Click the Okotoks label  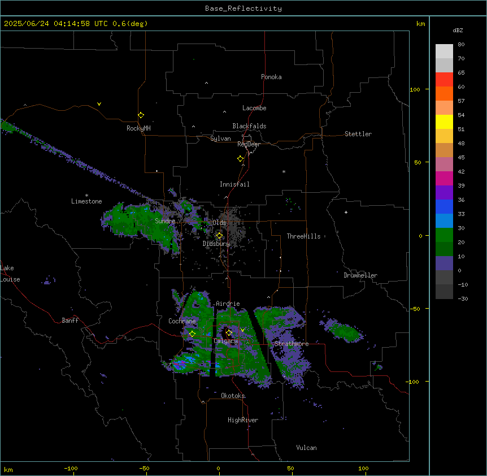[233, 396]
